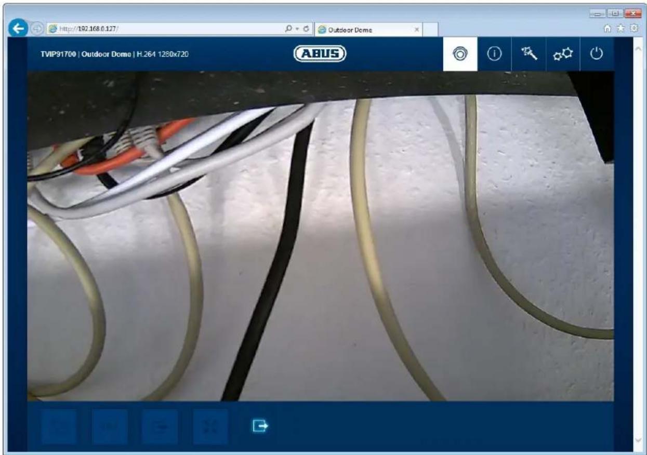Close the Outdoor Dome tab
647x455 pixels.
click(417, 30)
